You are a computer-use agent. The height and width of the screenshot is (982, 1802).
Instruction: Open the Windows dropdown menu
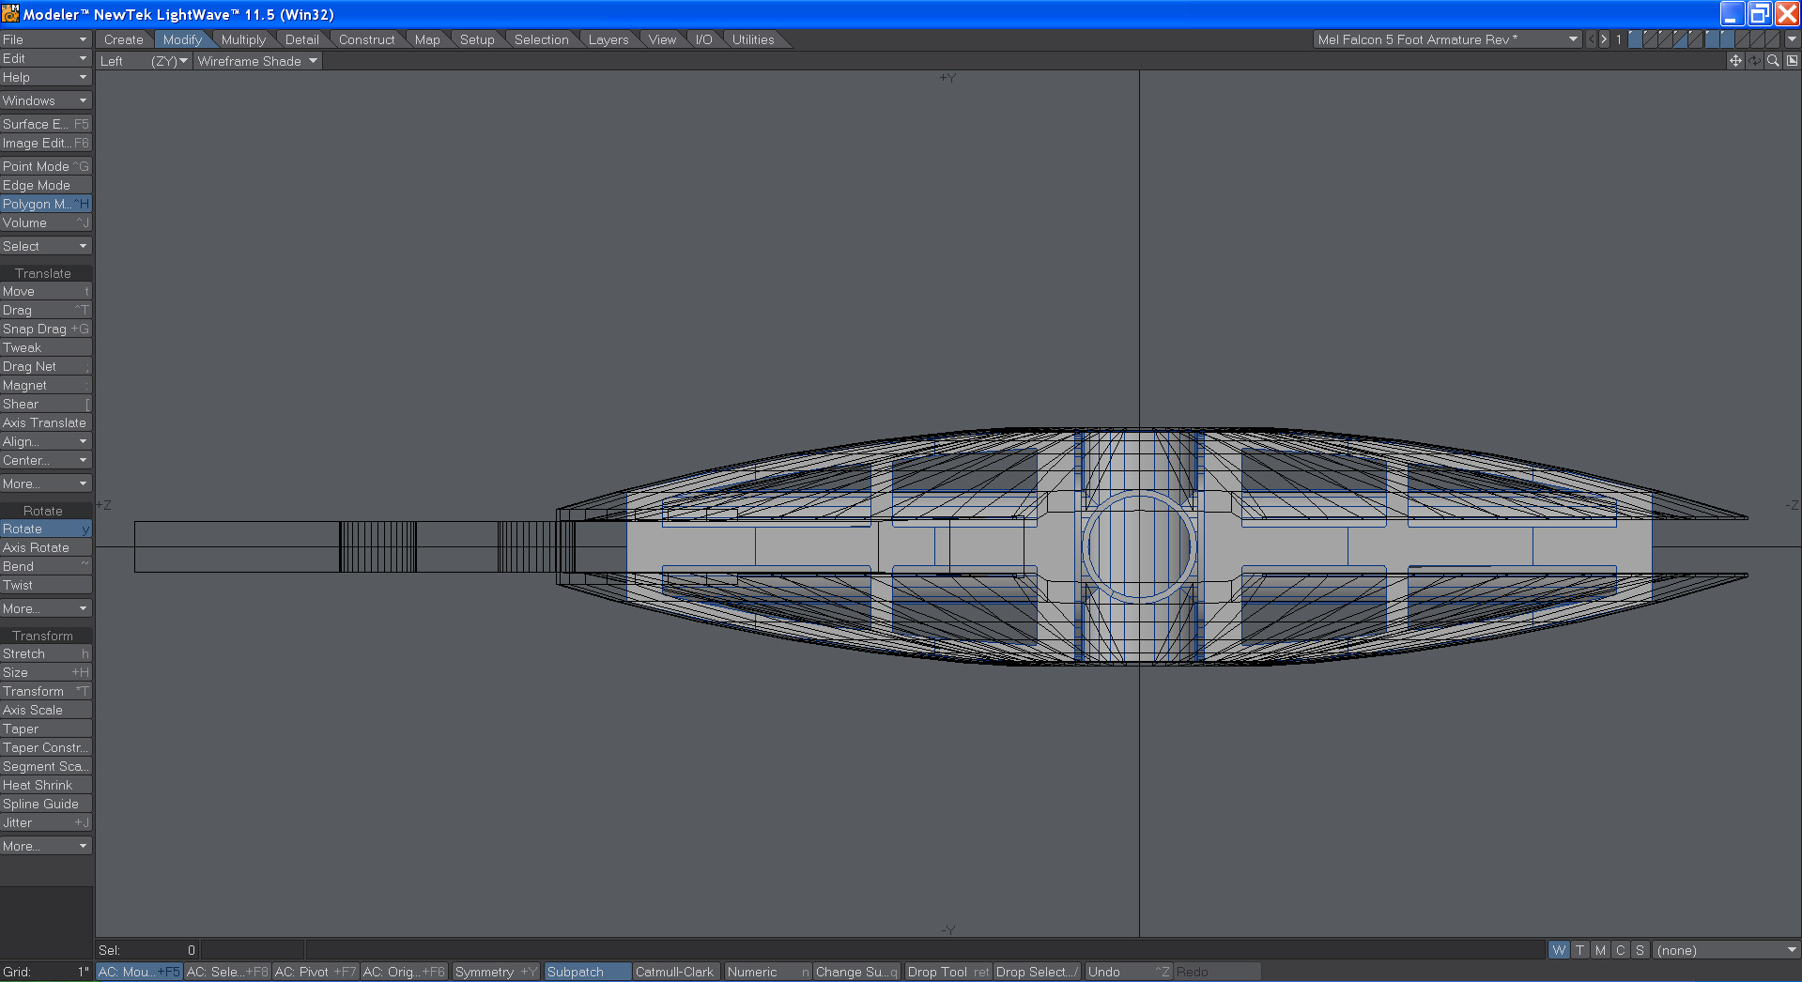(x=46, y=100)
